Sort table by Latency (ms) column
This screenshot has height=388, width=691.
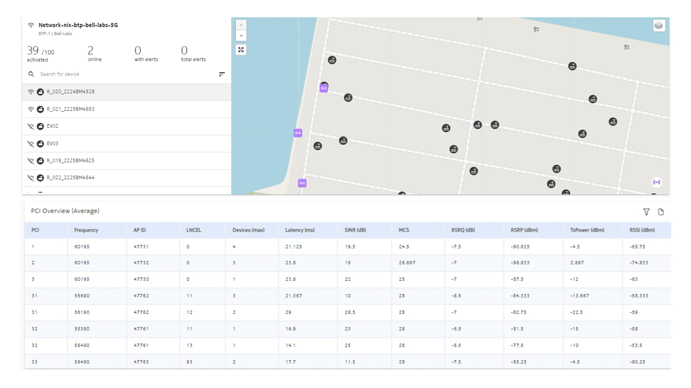[300, 230]
